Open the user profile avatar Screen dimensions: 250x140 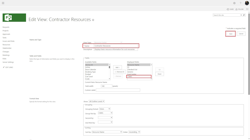coord(247,3)
